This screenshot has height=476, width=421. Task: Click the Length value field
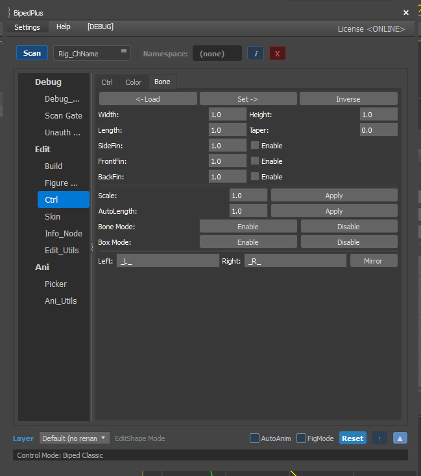click(228, 130)
